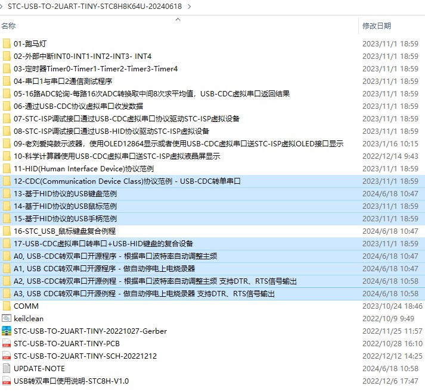Screen dimensions: 425x392
Task: Click the folder icon of 14-基于HID协议的USB鼠标范例
Action: click(7, 206)
